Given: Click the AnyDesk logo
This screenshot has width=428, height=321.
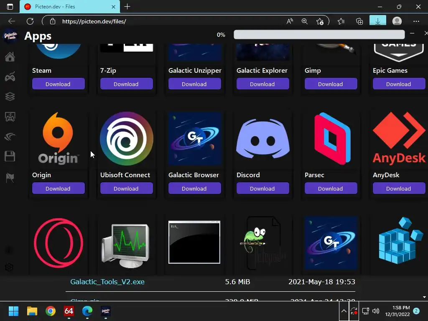Looking at the screenshot, I should pyautogui.click(x=399, y=138).
